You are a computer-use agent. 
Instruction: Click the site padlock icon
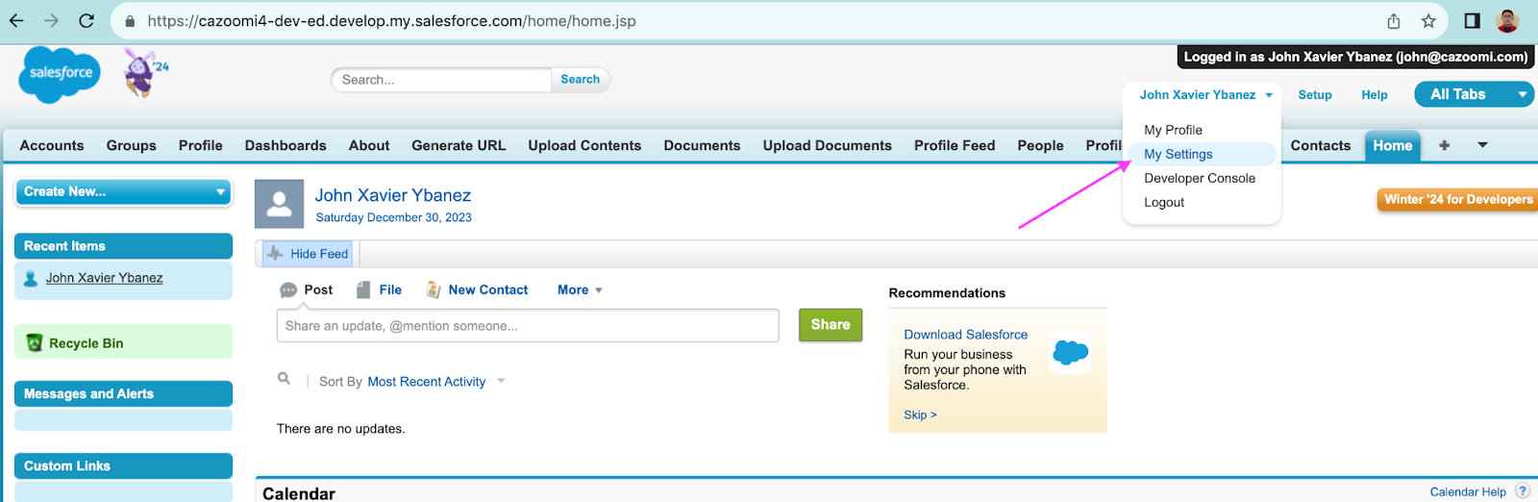pos(130,20)
